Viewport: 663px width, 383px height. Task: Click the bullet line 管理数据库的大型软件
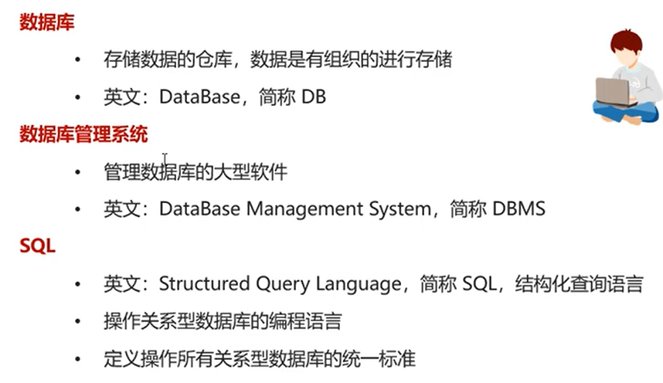(x=195, y=171)
